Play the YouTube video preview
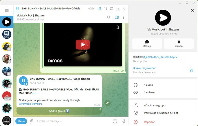 [83, 45]
